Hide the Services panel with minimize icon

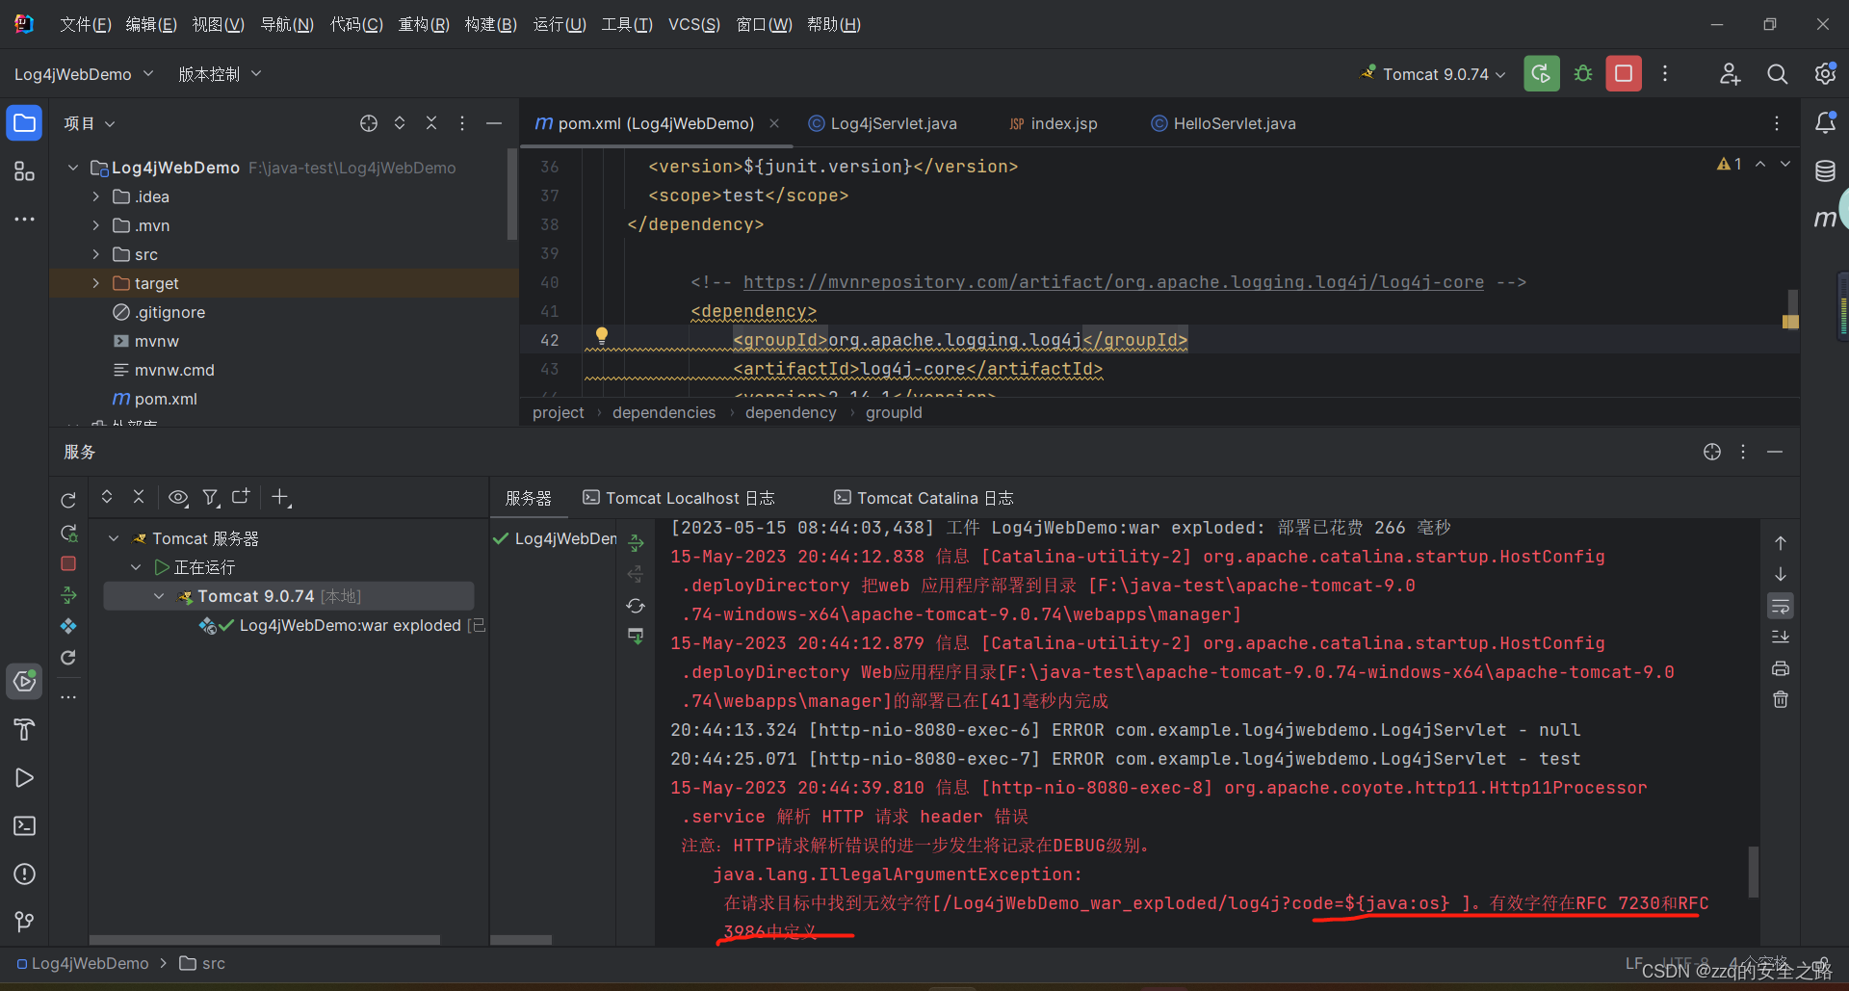point(1775,452)
